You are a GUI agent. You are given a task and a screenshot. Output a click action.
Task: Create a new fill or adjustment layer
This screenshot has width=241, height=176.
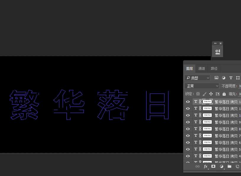click(x=222, y=166)
